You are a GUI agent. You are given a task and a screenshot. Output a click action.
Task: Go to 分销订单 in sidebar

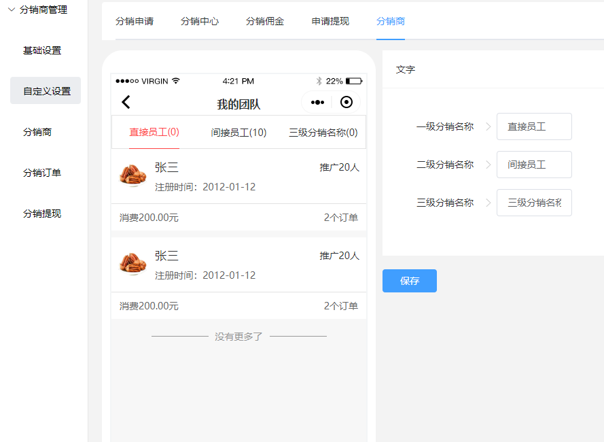pyautogui.click(x=42, y=173)
